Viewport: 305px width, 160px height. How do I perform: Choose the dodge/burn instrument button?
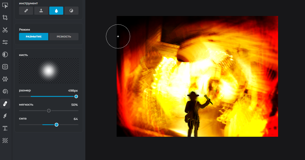pyautogui.click(x=71, y=11)
